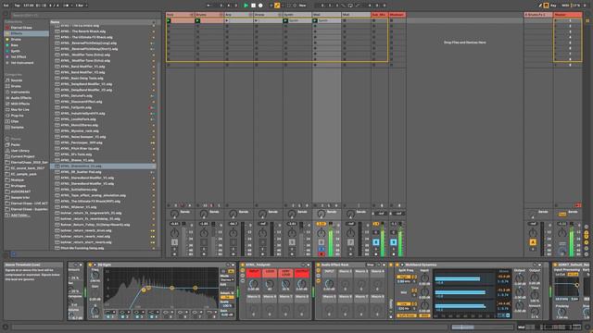Viewport: 593px width, 333px height.
Task: Select the Drums track header
Action: click(x=209, y=15)
